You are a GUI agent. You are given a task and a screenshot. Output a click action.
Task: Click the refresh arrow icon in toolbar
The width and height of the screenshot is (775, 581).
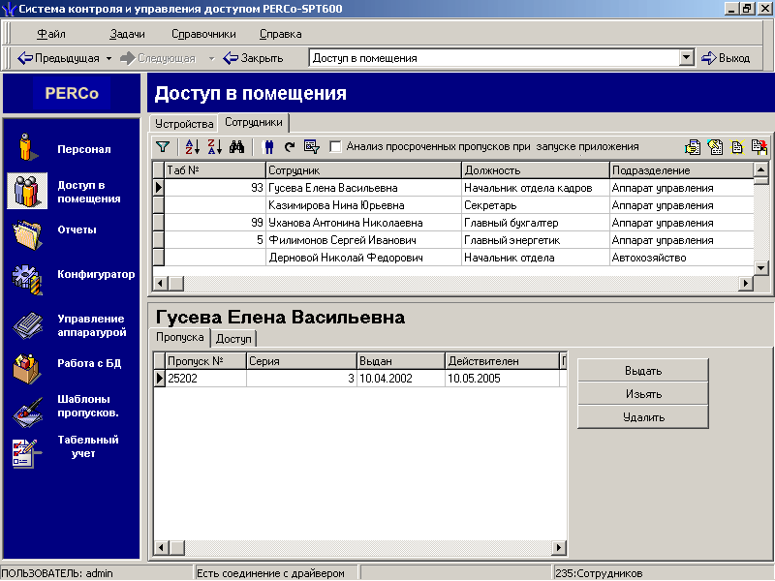[x=289, y=147]
